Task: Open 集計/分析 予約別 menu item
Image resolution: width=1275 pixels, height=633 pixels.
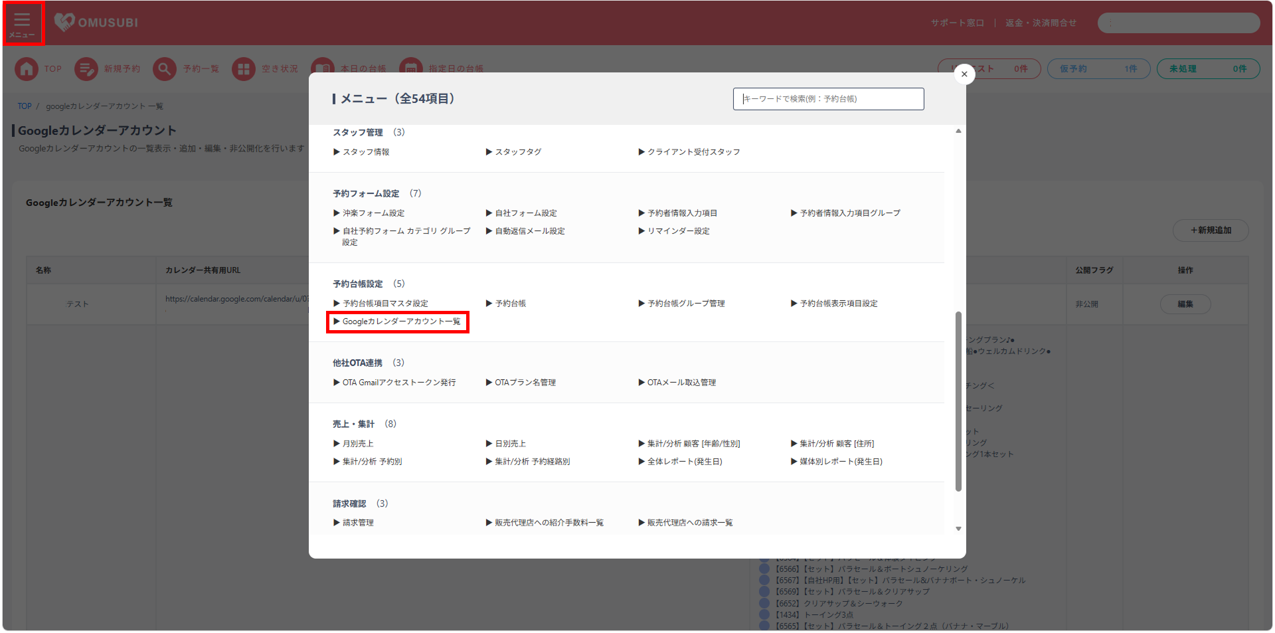Action: pyautogui.click(x=367, y=462)
